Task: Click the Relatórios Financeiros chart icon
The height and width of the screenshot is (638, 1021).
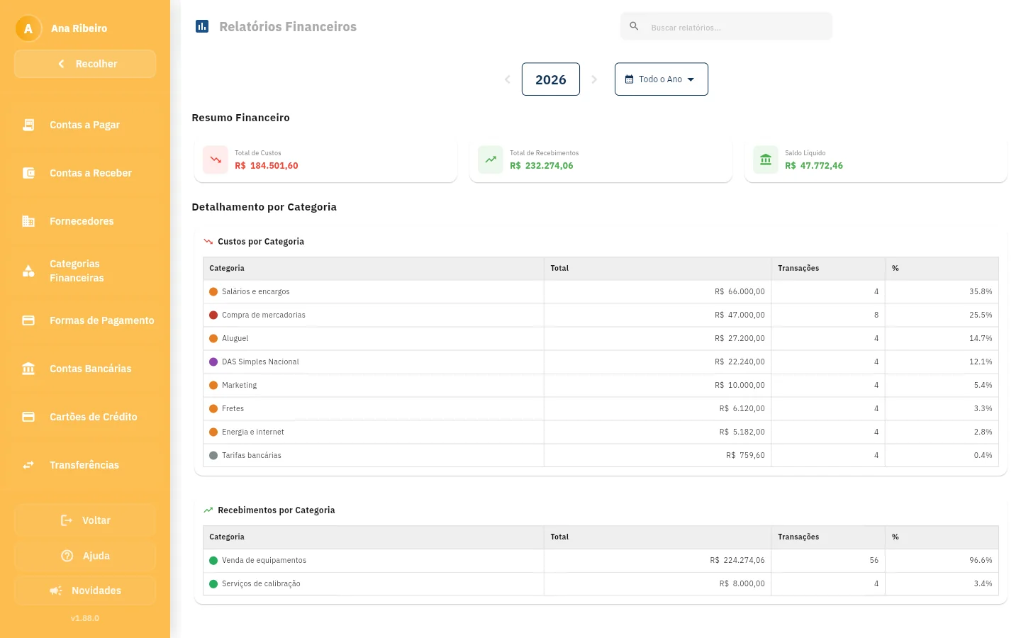Action: pyautogui.click(x=202, y=26)
